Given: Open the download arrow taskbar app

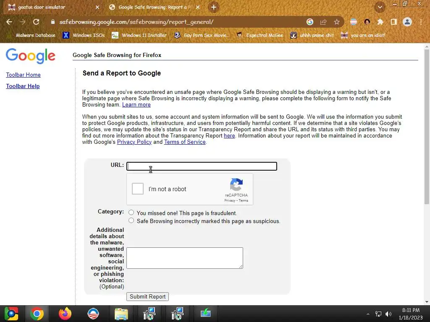Looking at the screenshot, I should pos(205,314).
